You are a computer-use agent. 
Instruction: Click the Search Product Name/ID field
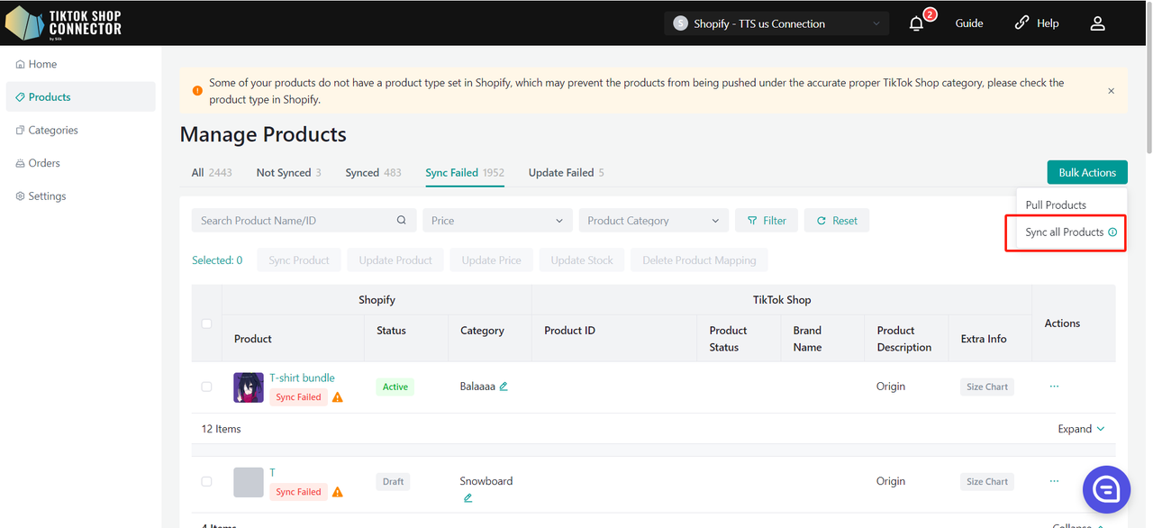pyautogui.click(x=293, y=221)
